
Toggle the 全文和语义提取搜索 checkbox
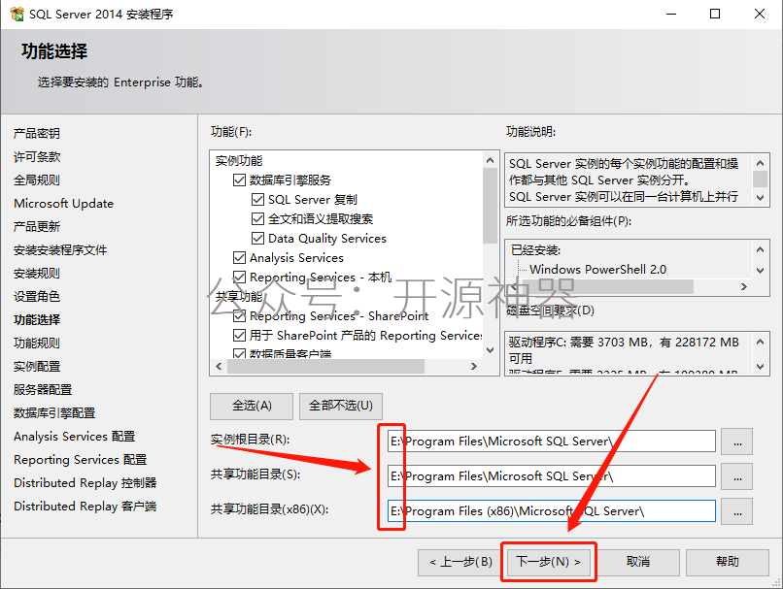257,219
